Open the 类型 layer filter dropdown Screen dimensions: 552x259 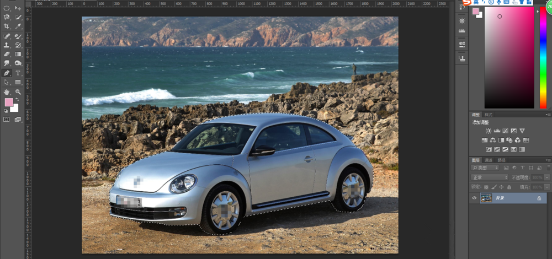485,168
